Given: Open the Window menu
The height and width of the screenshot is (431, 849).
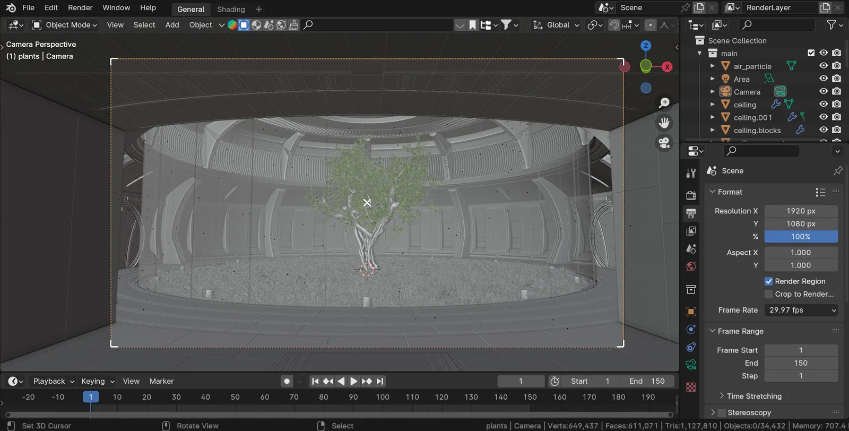Looking at the screenshot, I should pos(116,8).
